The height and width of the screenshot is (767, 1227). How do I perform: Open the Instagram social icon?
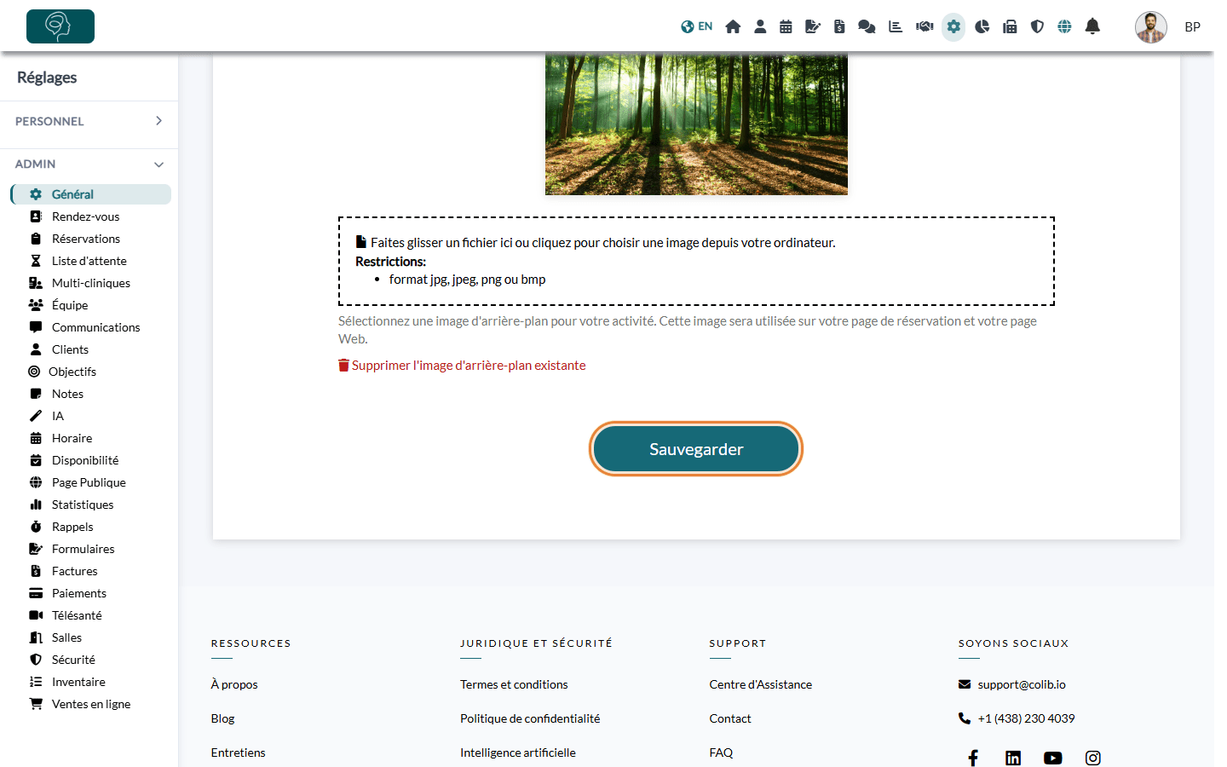[x=1093, y=758]
